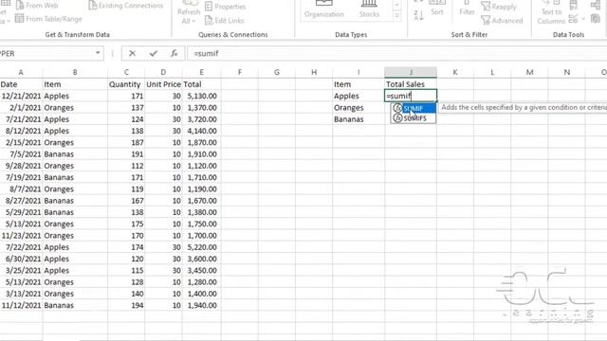Select the Stocks data type
607x341 pixels.
[x=369, y=9]
